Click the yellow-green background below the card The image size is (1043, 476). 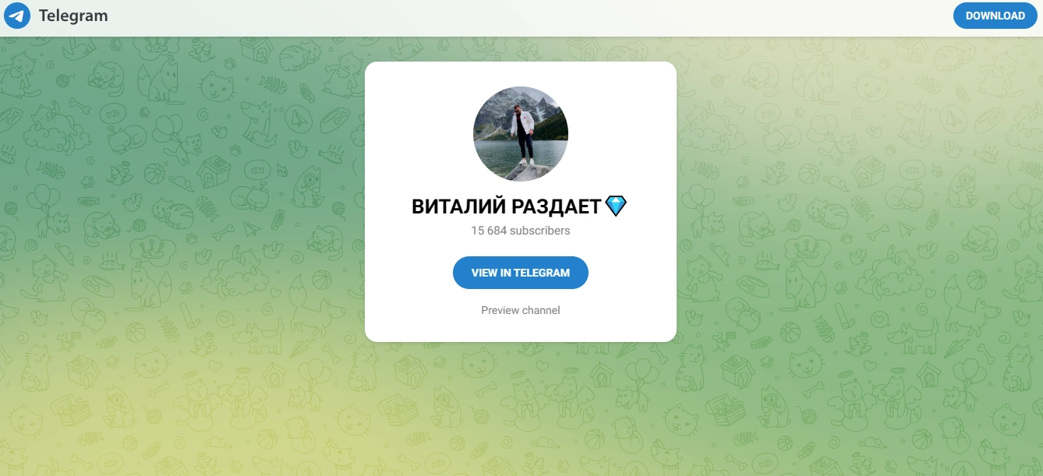pos(521,409)
